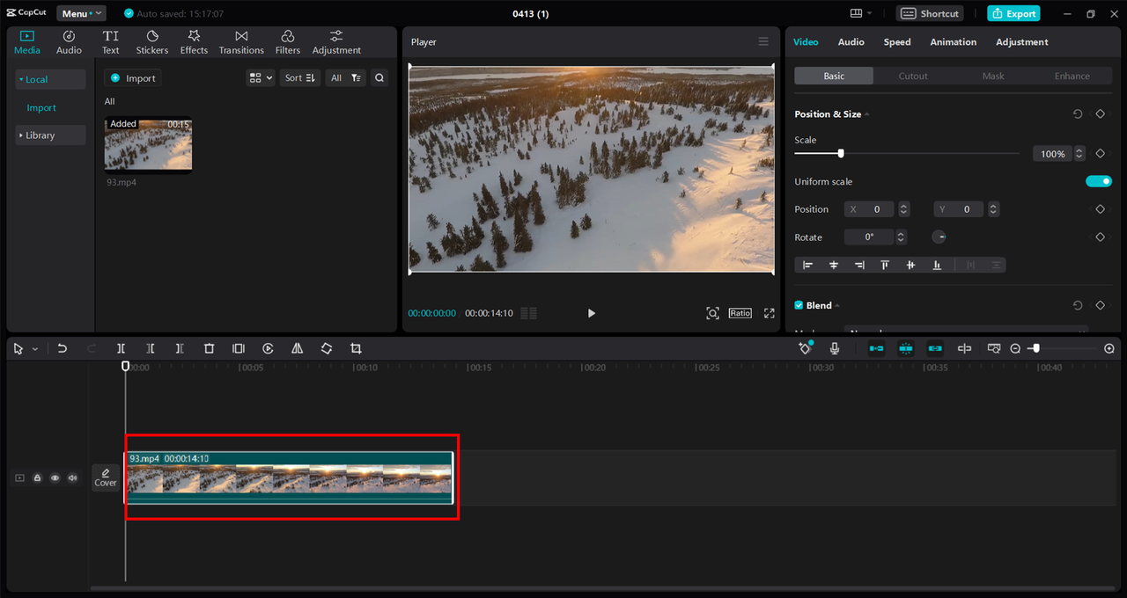This screenshot has height=598, width=1127.
Task: Click the Delete left trim icon
Action: pyautogui.click(x=151, y=348)
